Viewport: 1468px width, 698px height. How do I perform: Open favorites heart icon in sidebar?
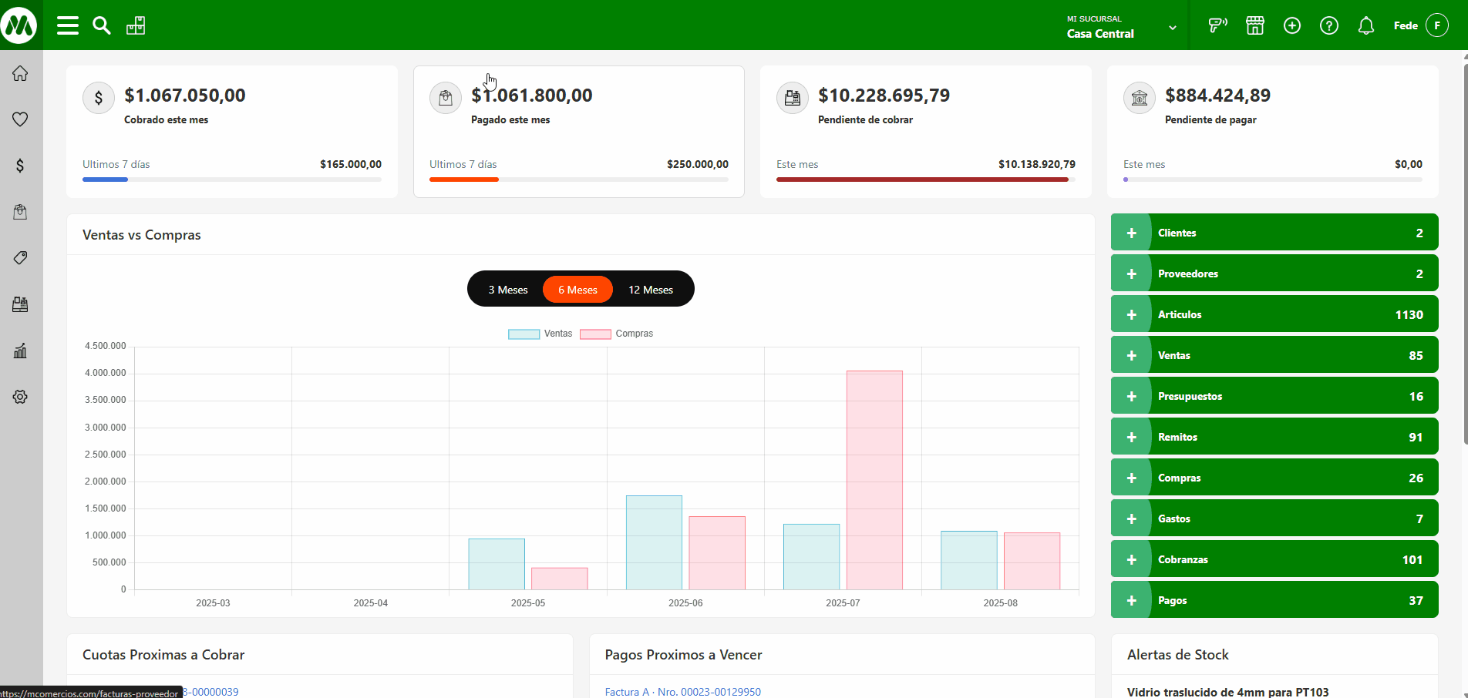pos(21,119)
